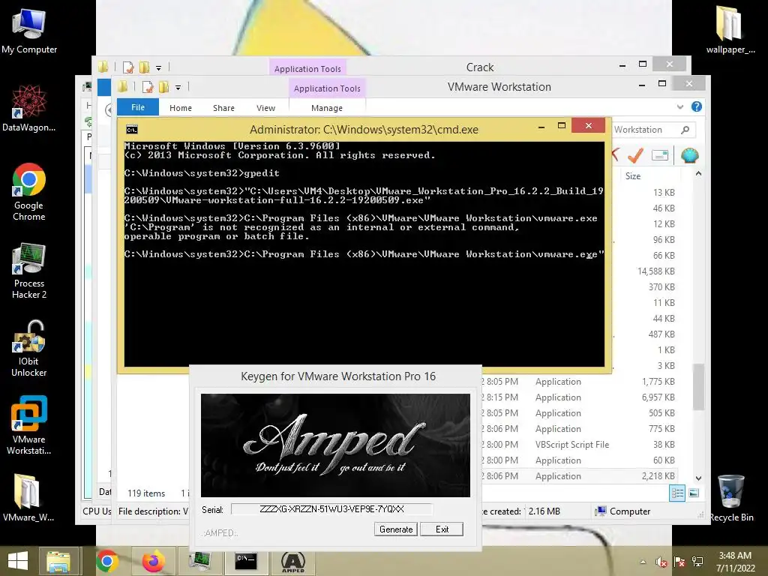
Task: Switch to Process Hacker in the taskbar
Action: pyautogui.click(x=199, y=561)
